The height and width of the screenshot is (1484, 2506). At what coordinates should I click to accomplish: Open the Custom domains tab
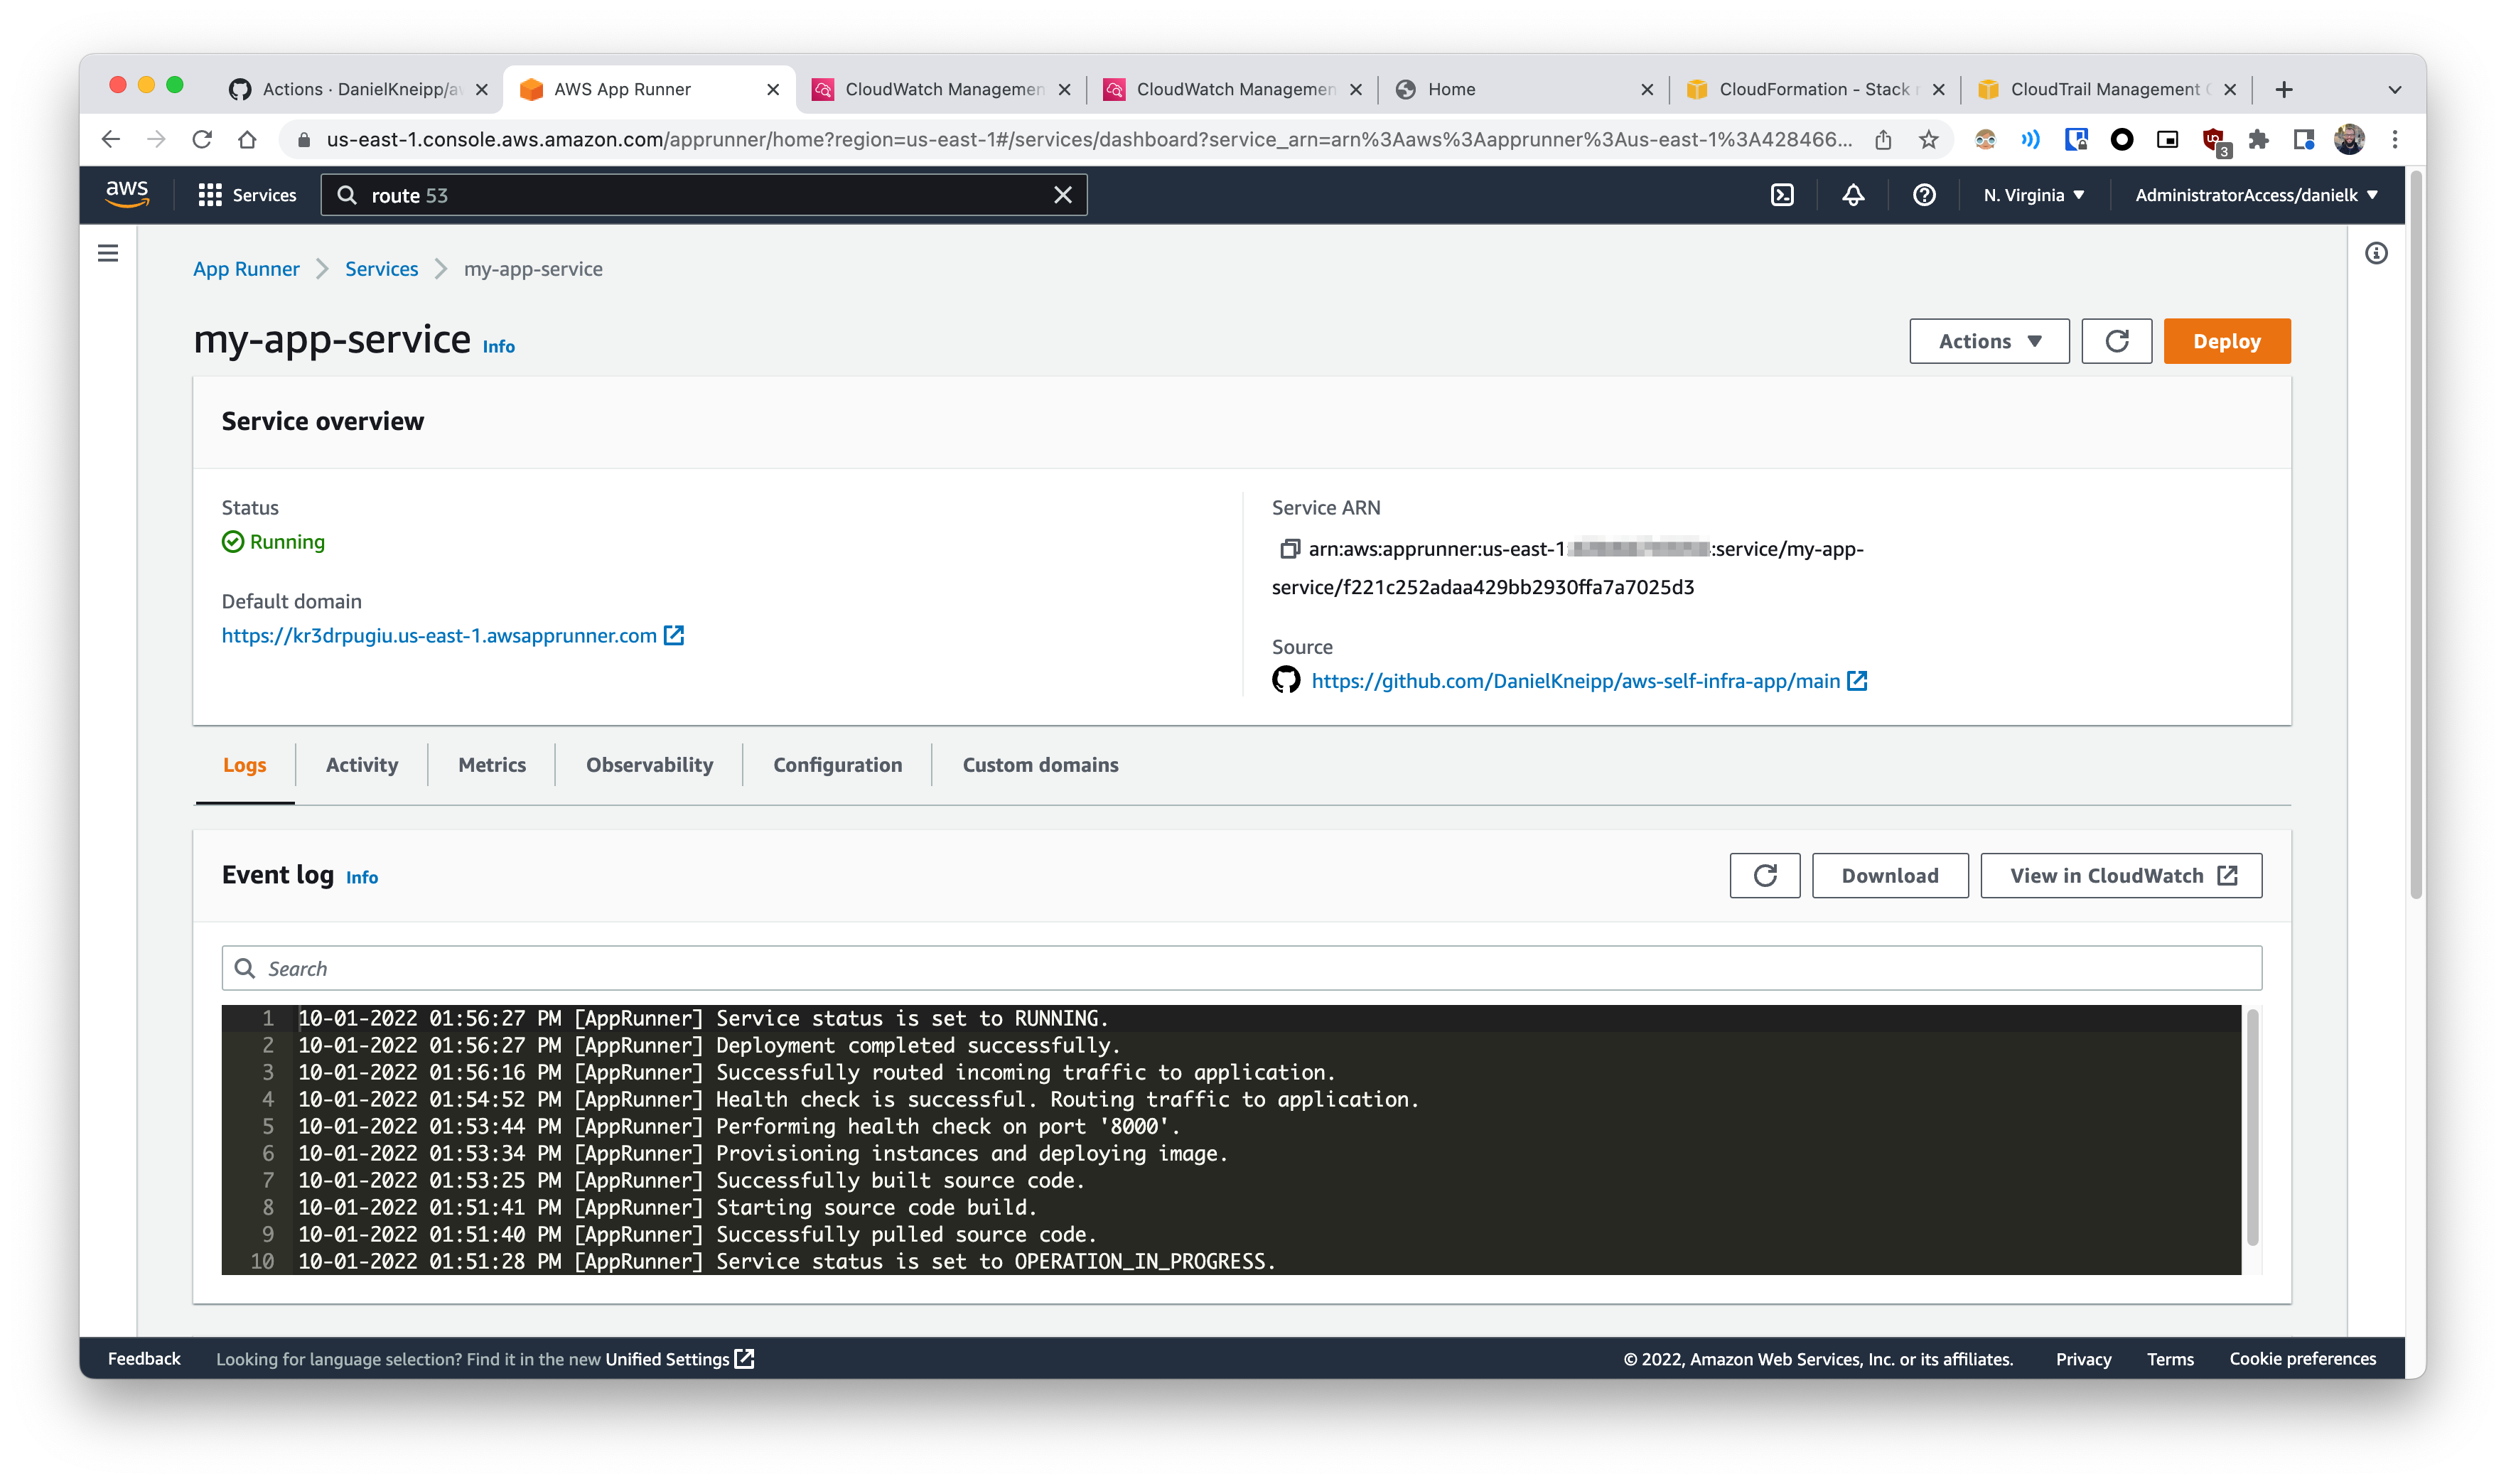[x=1040, y=765]
